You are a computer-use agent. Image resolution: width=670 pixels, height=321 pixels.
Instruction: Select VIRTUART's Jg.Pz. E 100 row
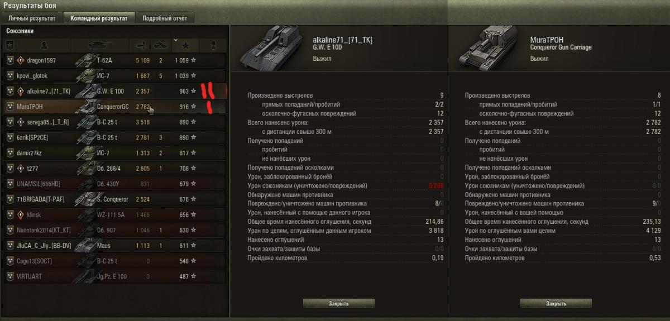[x=116, y=276]
